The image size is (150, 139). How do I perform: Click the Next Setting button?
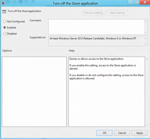pos(117,13)
